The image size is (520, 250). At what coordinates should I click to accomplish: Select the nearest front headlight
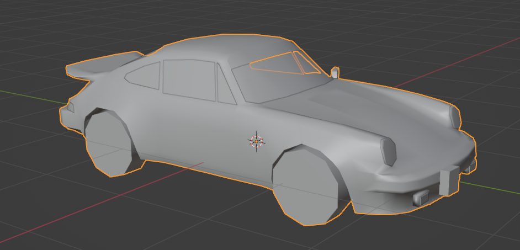389,151
